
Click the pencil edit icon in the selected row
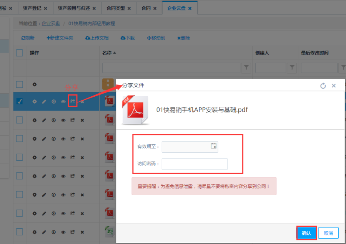tap(44, 102)
